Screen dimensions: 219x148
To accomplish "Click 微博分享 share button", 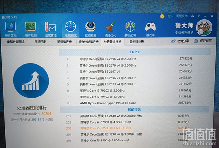I will (x=180, y=41).
